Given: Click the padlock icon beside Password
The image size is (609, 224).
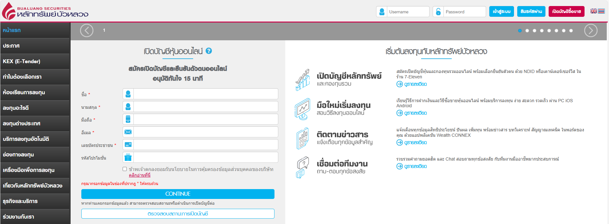Looking at the screenshot, I should [x=438, y=12].
